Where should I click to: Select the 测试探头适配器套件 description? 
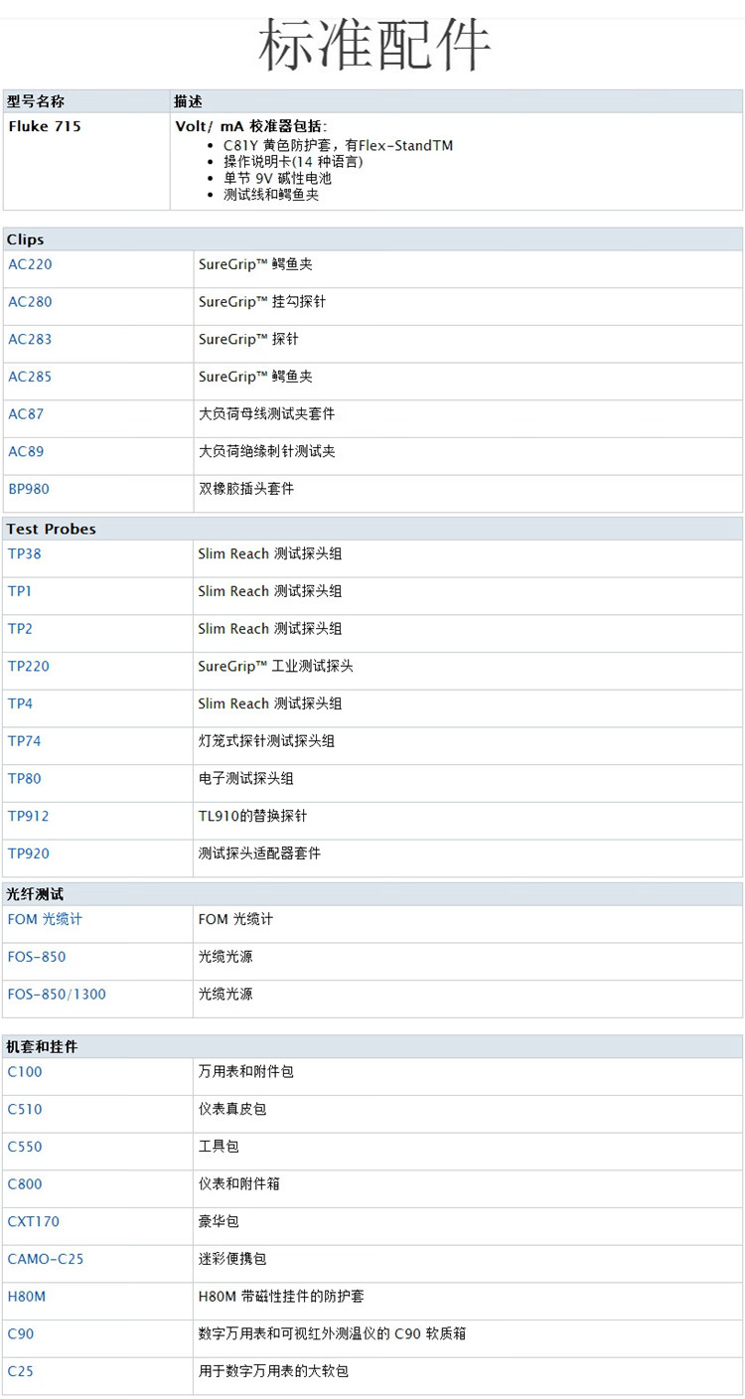(260, 854)
